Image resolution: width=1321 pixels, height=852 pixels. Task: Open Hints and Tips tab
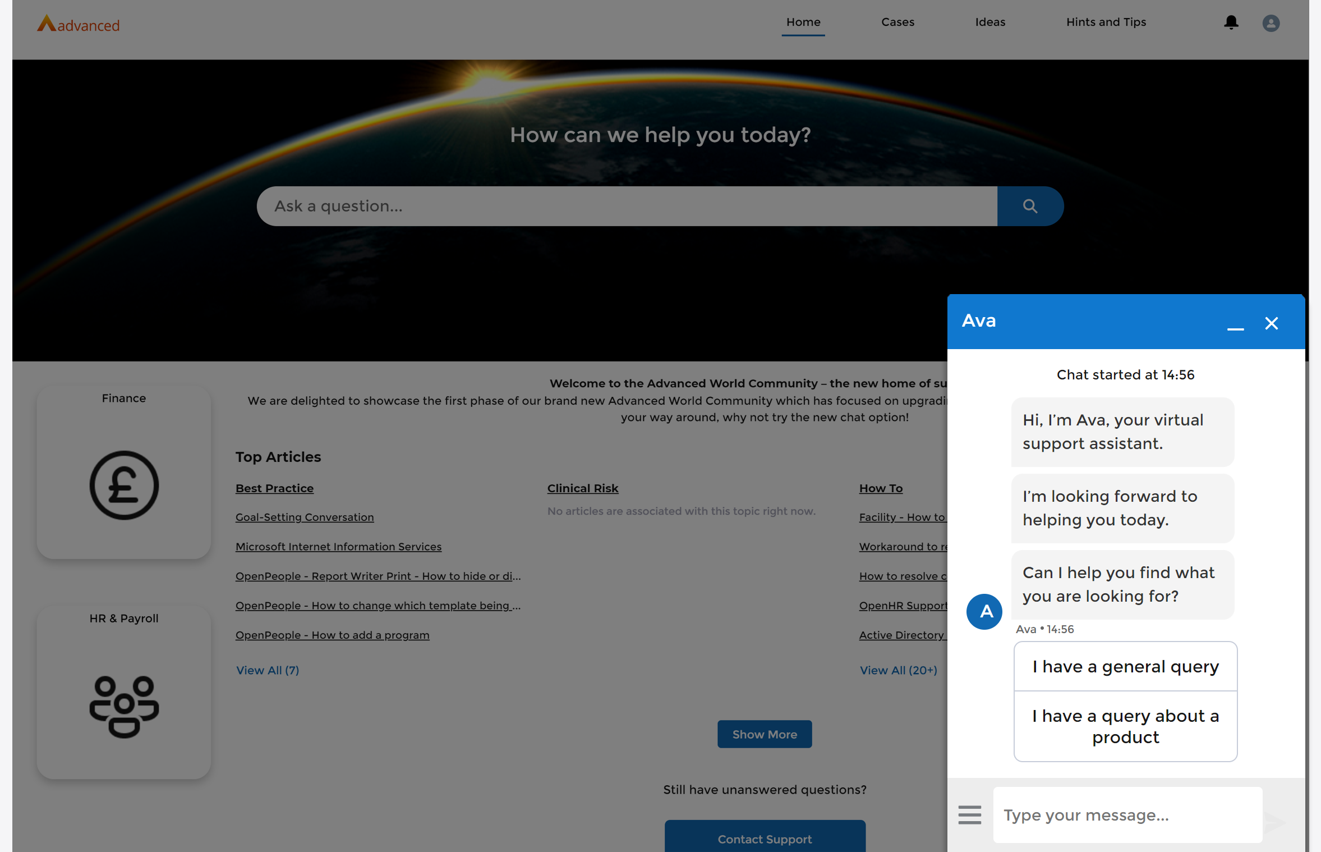click(x=1106, y=22)
